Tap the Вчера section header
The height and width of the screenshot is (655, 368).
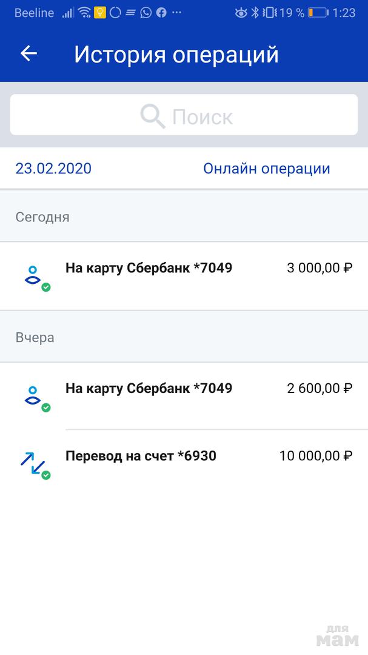click(x=35, y=338)
